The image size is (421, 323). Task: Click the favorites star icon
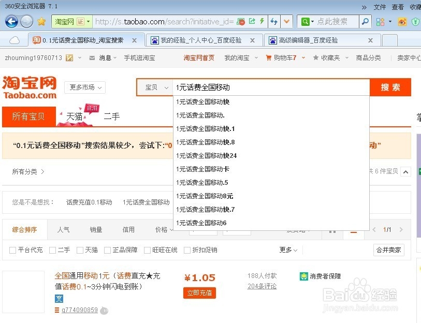point(41,21)
